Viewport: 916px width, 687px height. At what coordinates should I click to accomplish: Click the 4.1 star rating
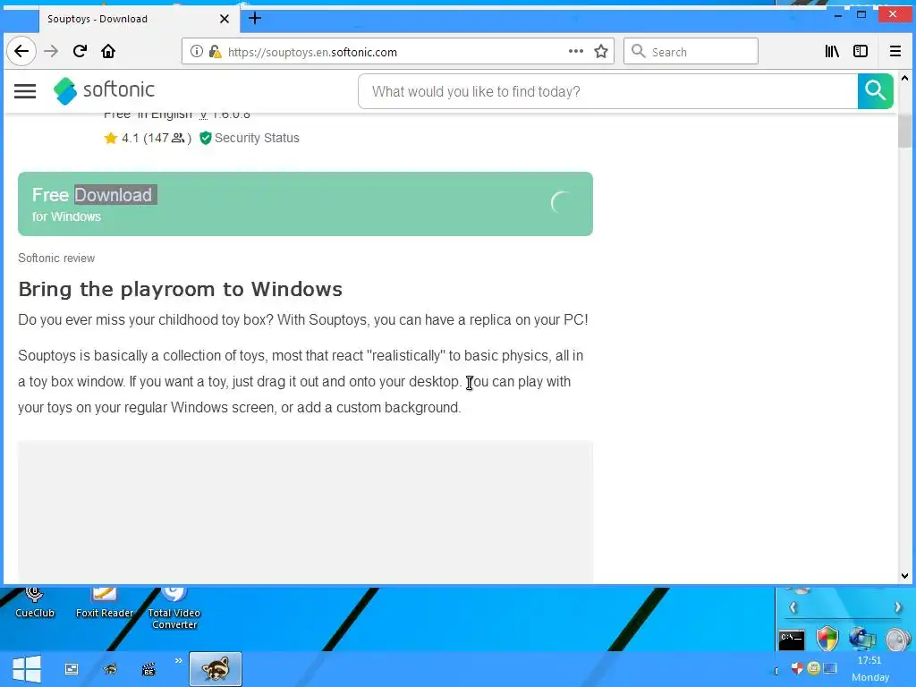click(x=122, y=138)
